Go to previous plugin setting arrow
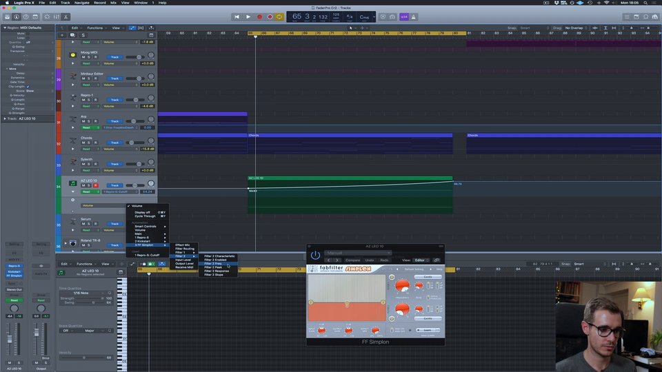Viewport: 662px width, 372px height. 328,260
